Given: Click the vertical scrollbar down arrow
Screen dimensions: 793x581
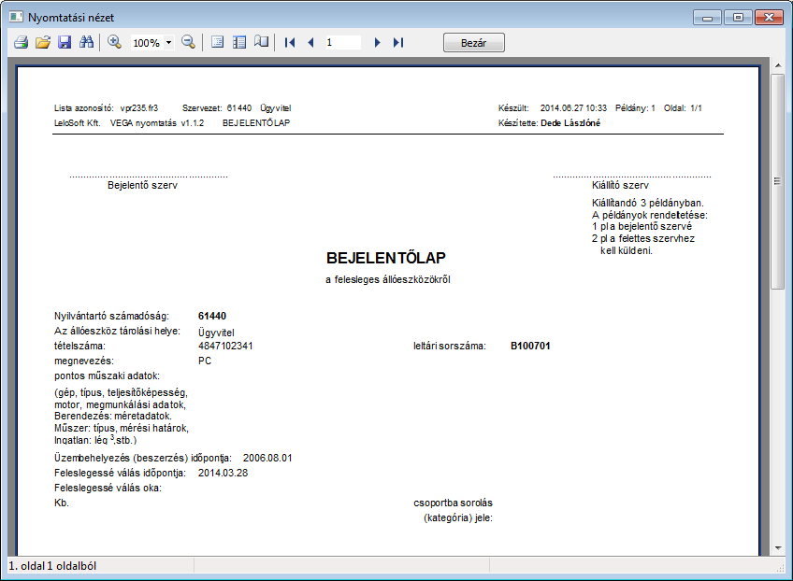Looking at the screenshot, I should click(778, 548).
